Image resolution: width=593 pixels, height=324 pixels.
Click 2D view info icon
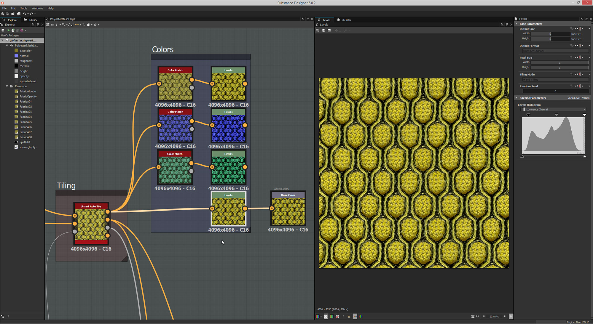click(x=343, y=316)
